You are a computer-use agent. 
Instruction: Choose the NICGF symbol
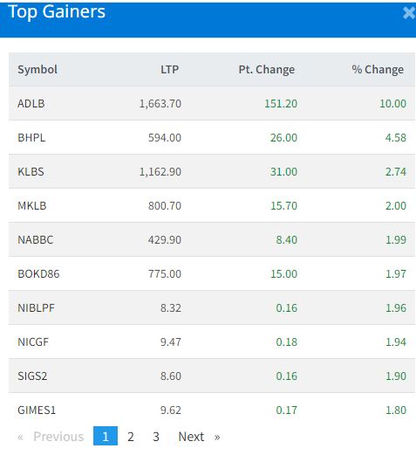coord(33,341)
